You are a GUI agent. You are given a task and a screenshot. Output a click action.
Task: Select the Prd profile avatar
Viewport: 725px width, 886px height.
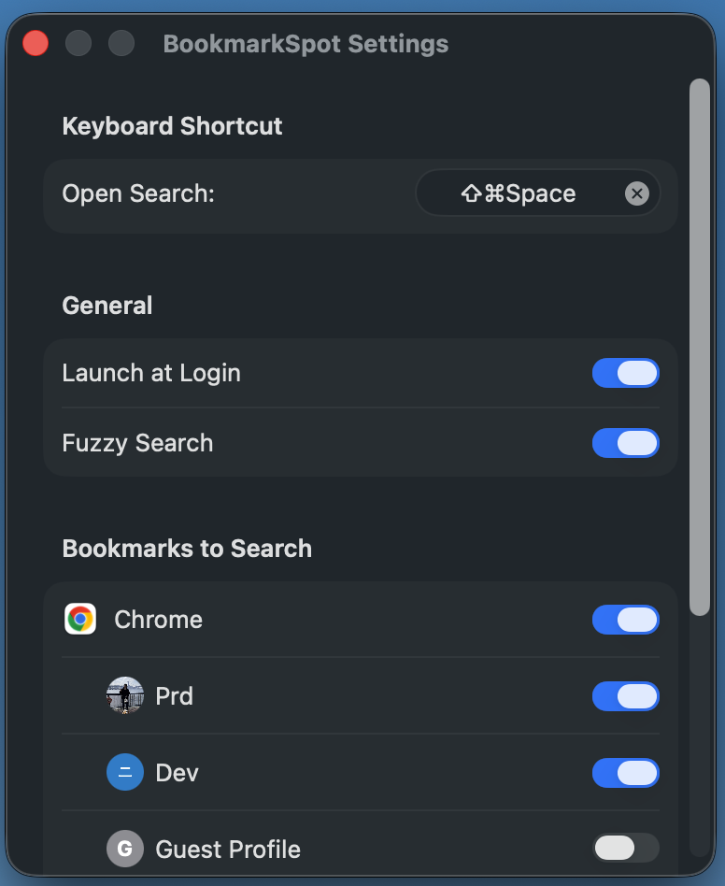coord(125,695)
